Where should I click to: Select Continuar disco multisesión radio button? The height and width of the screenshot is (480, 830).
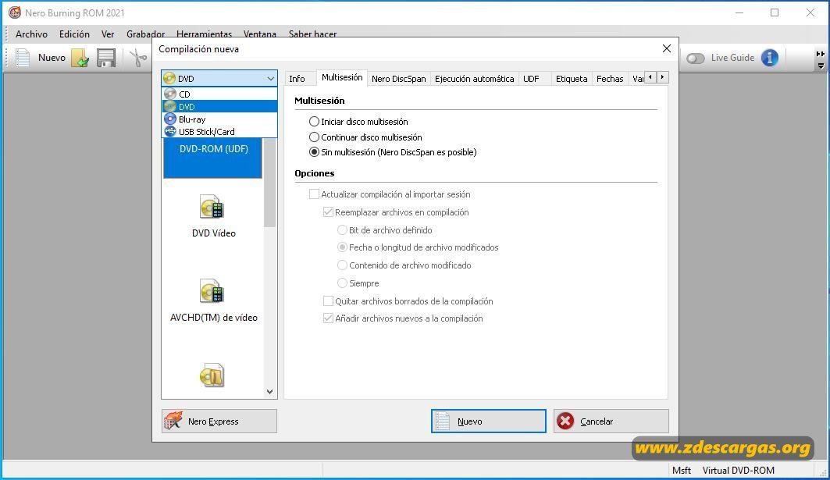pos(314,137)
